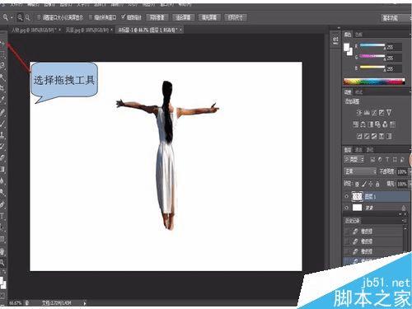Click the Fill Screen button
Image resolution: width=412 pixels, height=309 pixels.
[209, 17]
